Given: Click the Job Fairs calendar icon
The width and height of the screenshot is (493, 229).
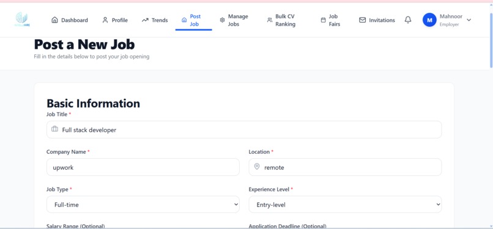Looking at the screenshot, I should [x=323, y=20].
